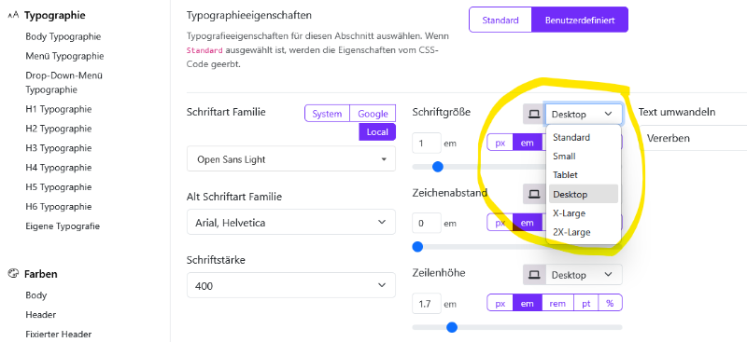Click the Local font source button

(x=377, y=131)
